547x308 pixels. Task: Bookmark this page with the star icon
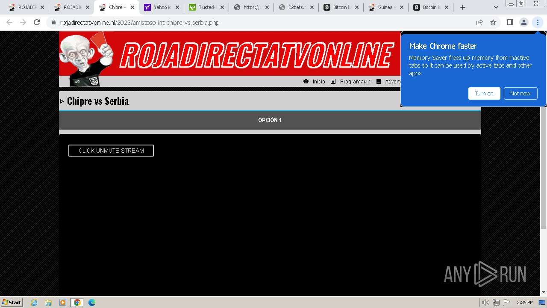[x=493, y=23]
